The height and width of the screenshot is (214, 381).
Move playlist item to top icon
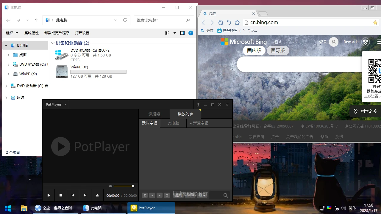pos(144,195)
